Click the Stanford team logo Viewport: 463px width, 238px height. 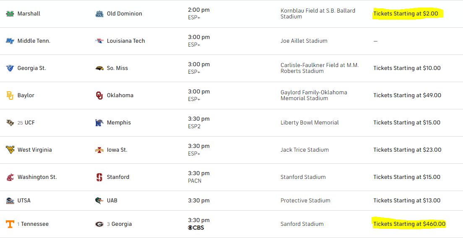(99, 177)
